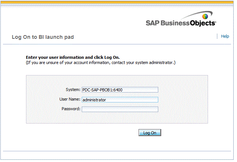
Task: Click the SAP BusinessObjects logo text
Action: click(x=180, y=23)
